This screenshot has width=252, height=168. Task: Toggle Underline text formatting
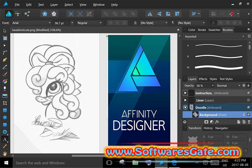[124, 23]
